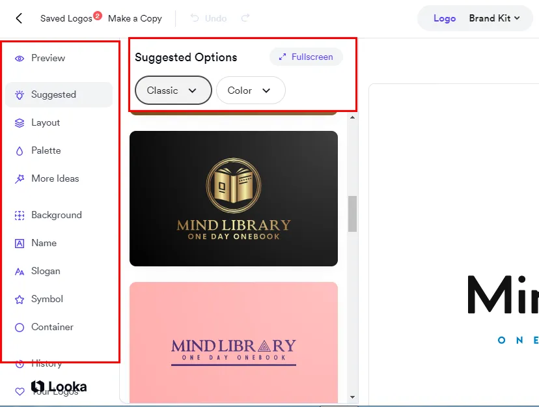Click the Symbol star icon

click(20, 300)
